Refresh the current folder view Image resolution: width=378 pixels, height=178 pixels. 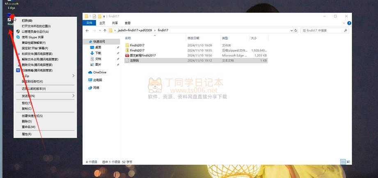coord(296,30)
